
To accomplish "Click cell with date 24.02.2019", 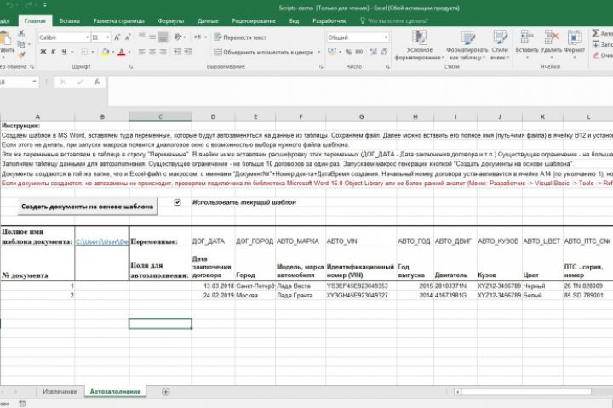I will pos(213,296).
